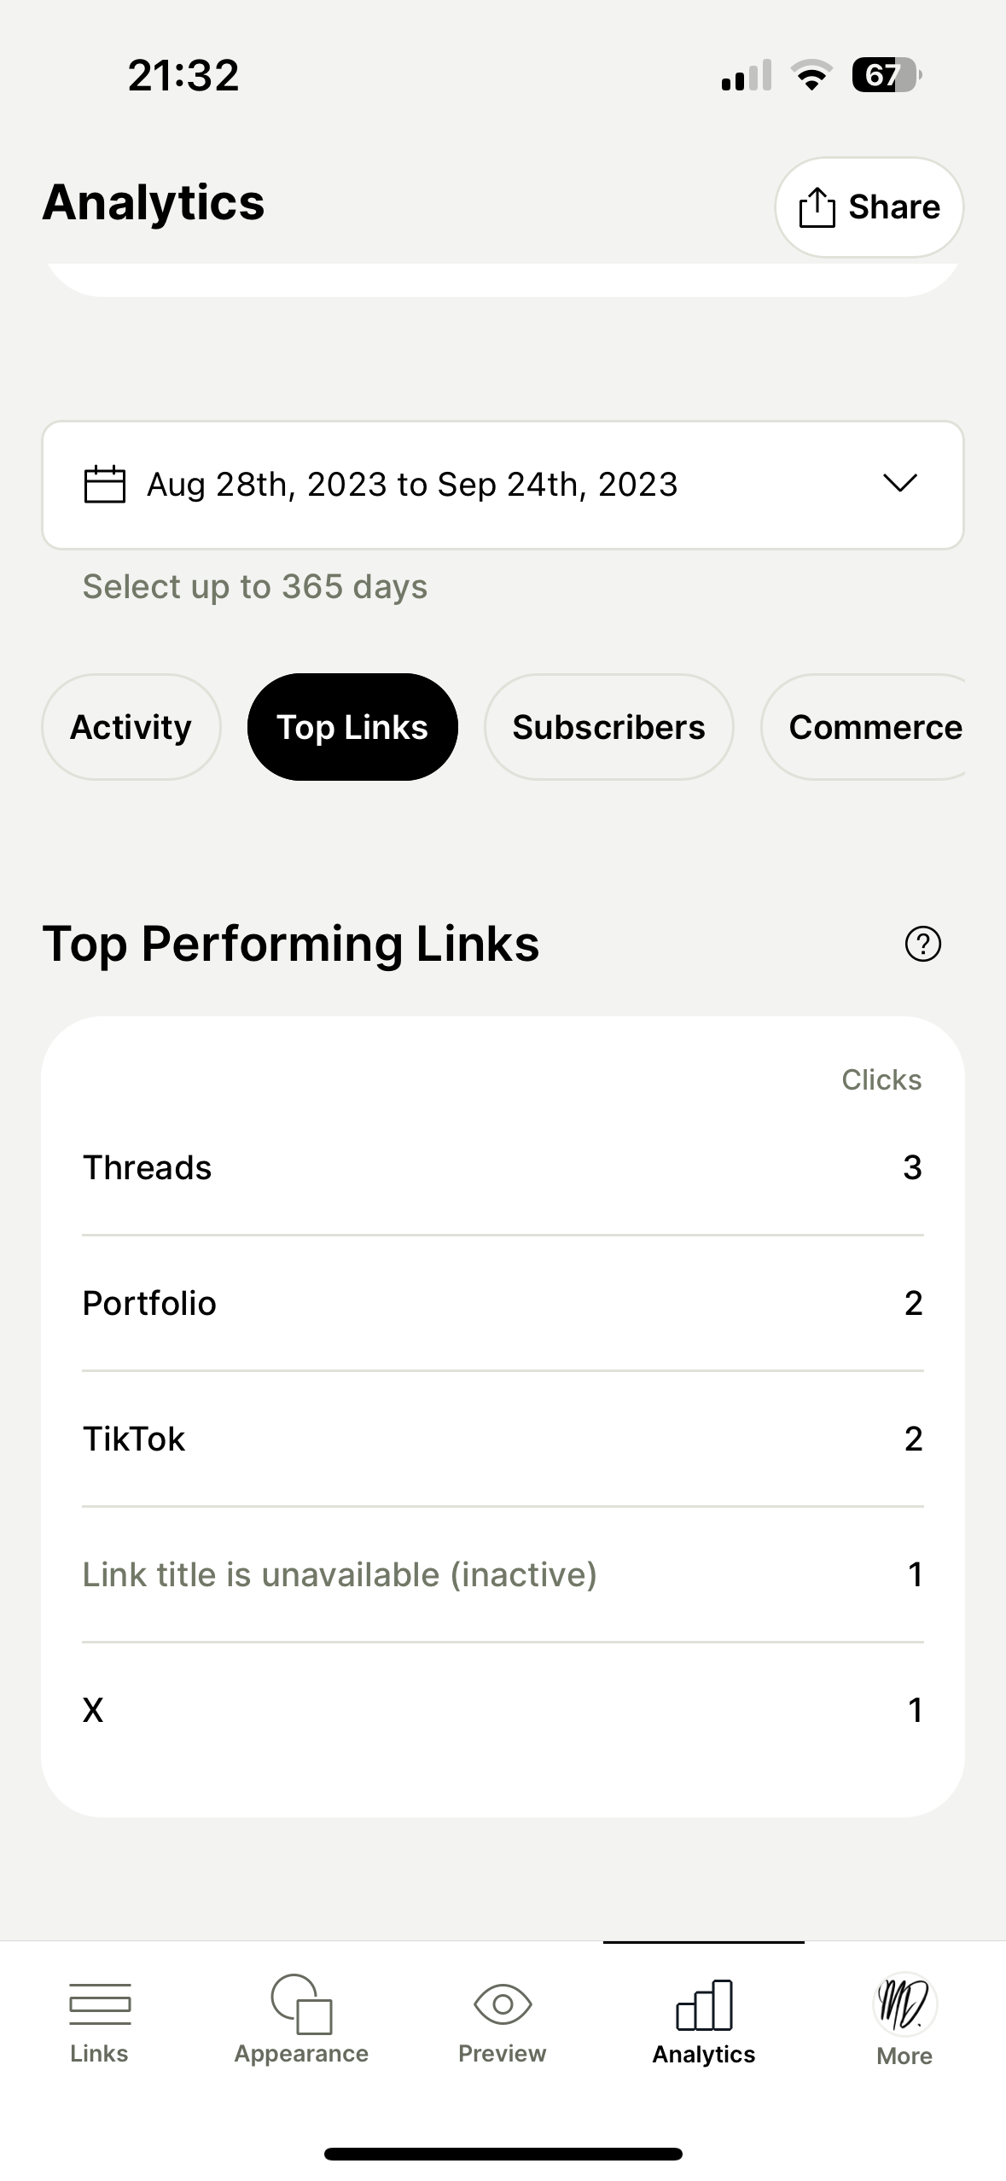
Task: Tap the Preview eye icon
Action: click(503, 2004)
